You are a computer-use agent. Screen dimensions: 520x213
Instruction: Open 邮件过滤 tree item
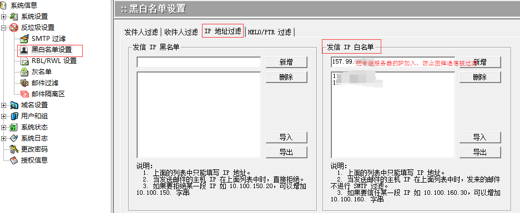(x=45, y=83)
